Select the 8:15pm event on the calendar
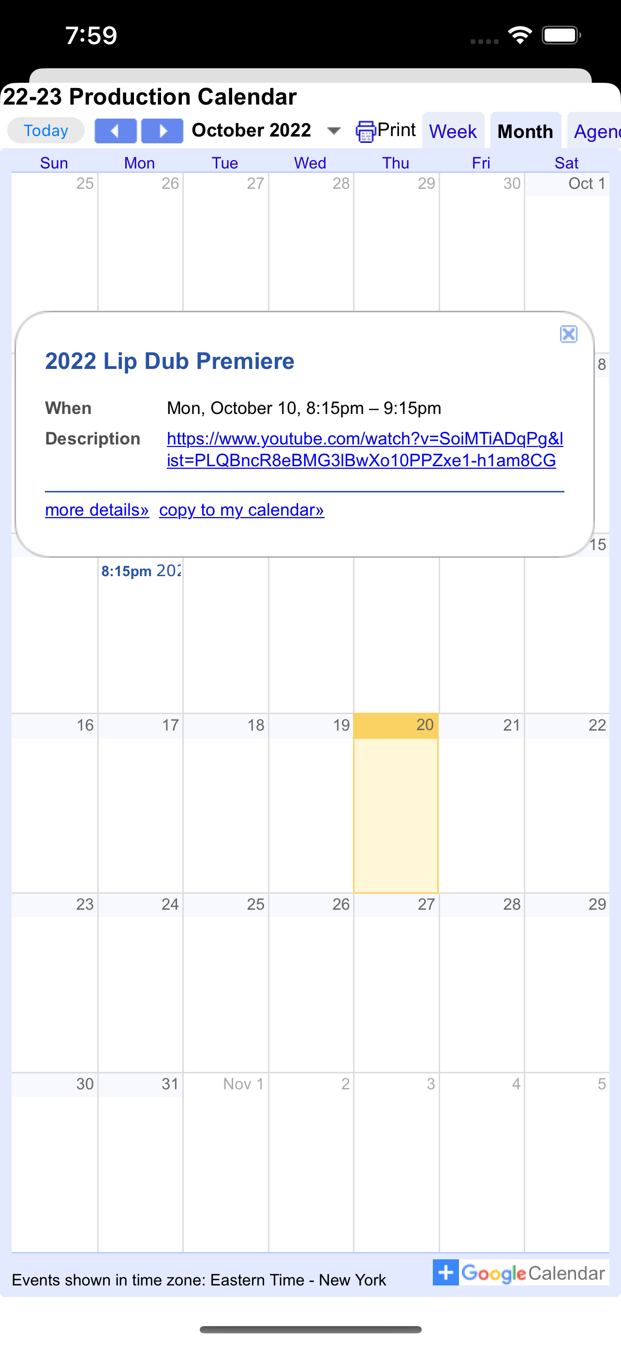 click(x=141, y=571)
